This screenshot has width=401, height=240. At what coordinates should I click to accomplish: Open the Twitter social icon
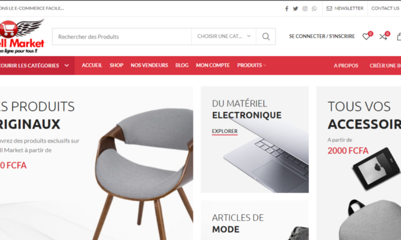[296, 9]
